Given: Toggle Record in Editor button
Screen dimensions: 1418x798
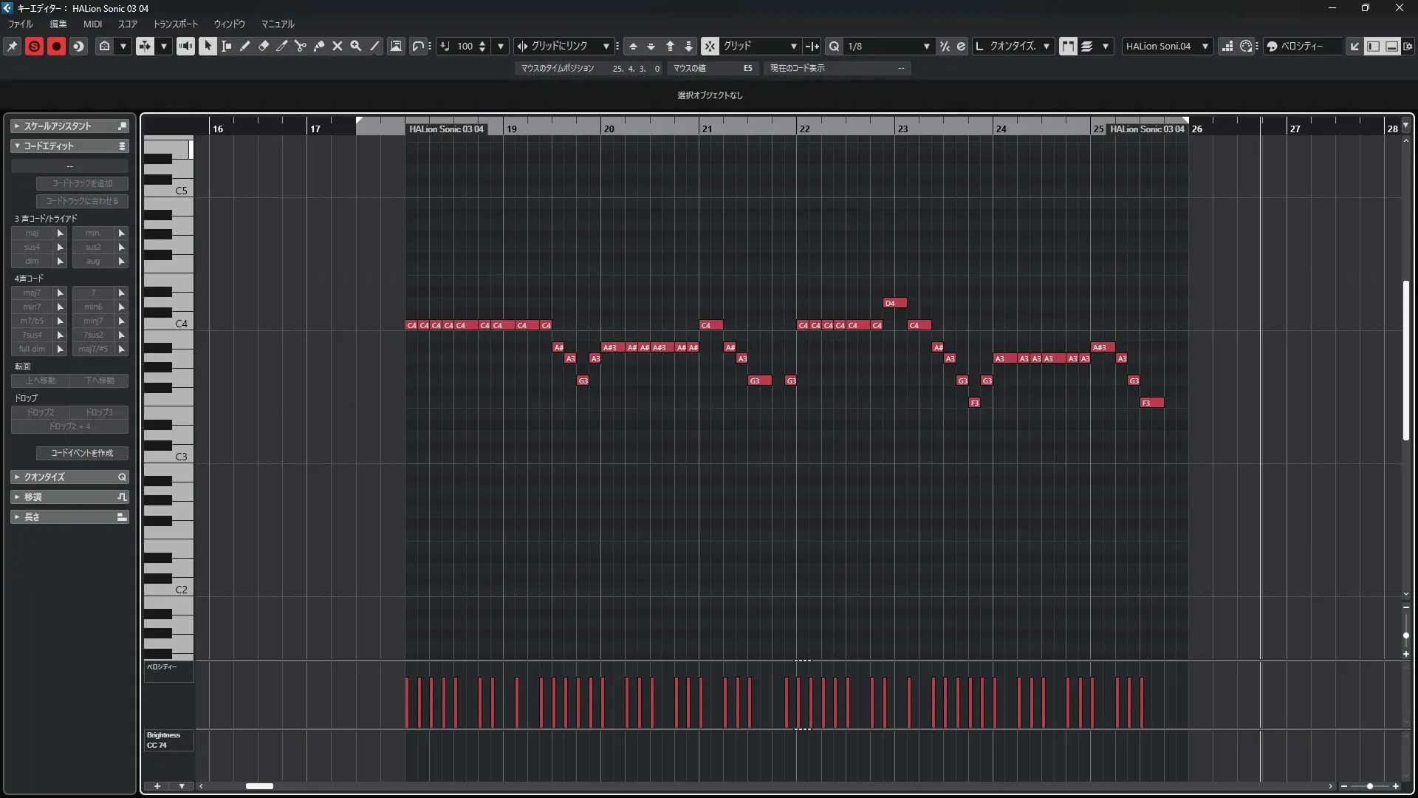Looking at the screenshot, I should [56, 46].
